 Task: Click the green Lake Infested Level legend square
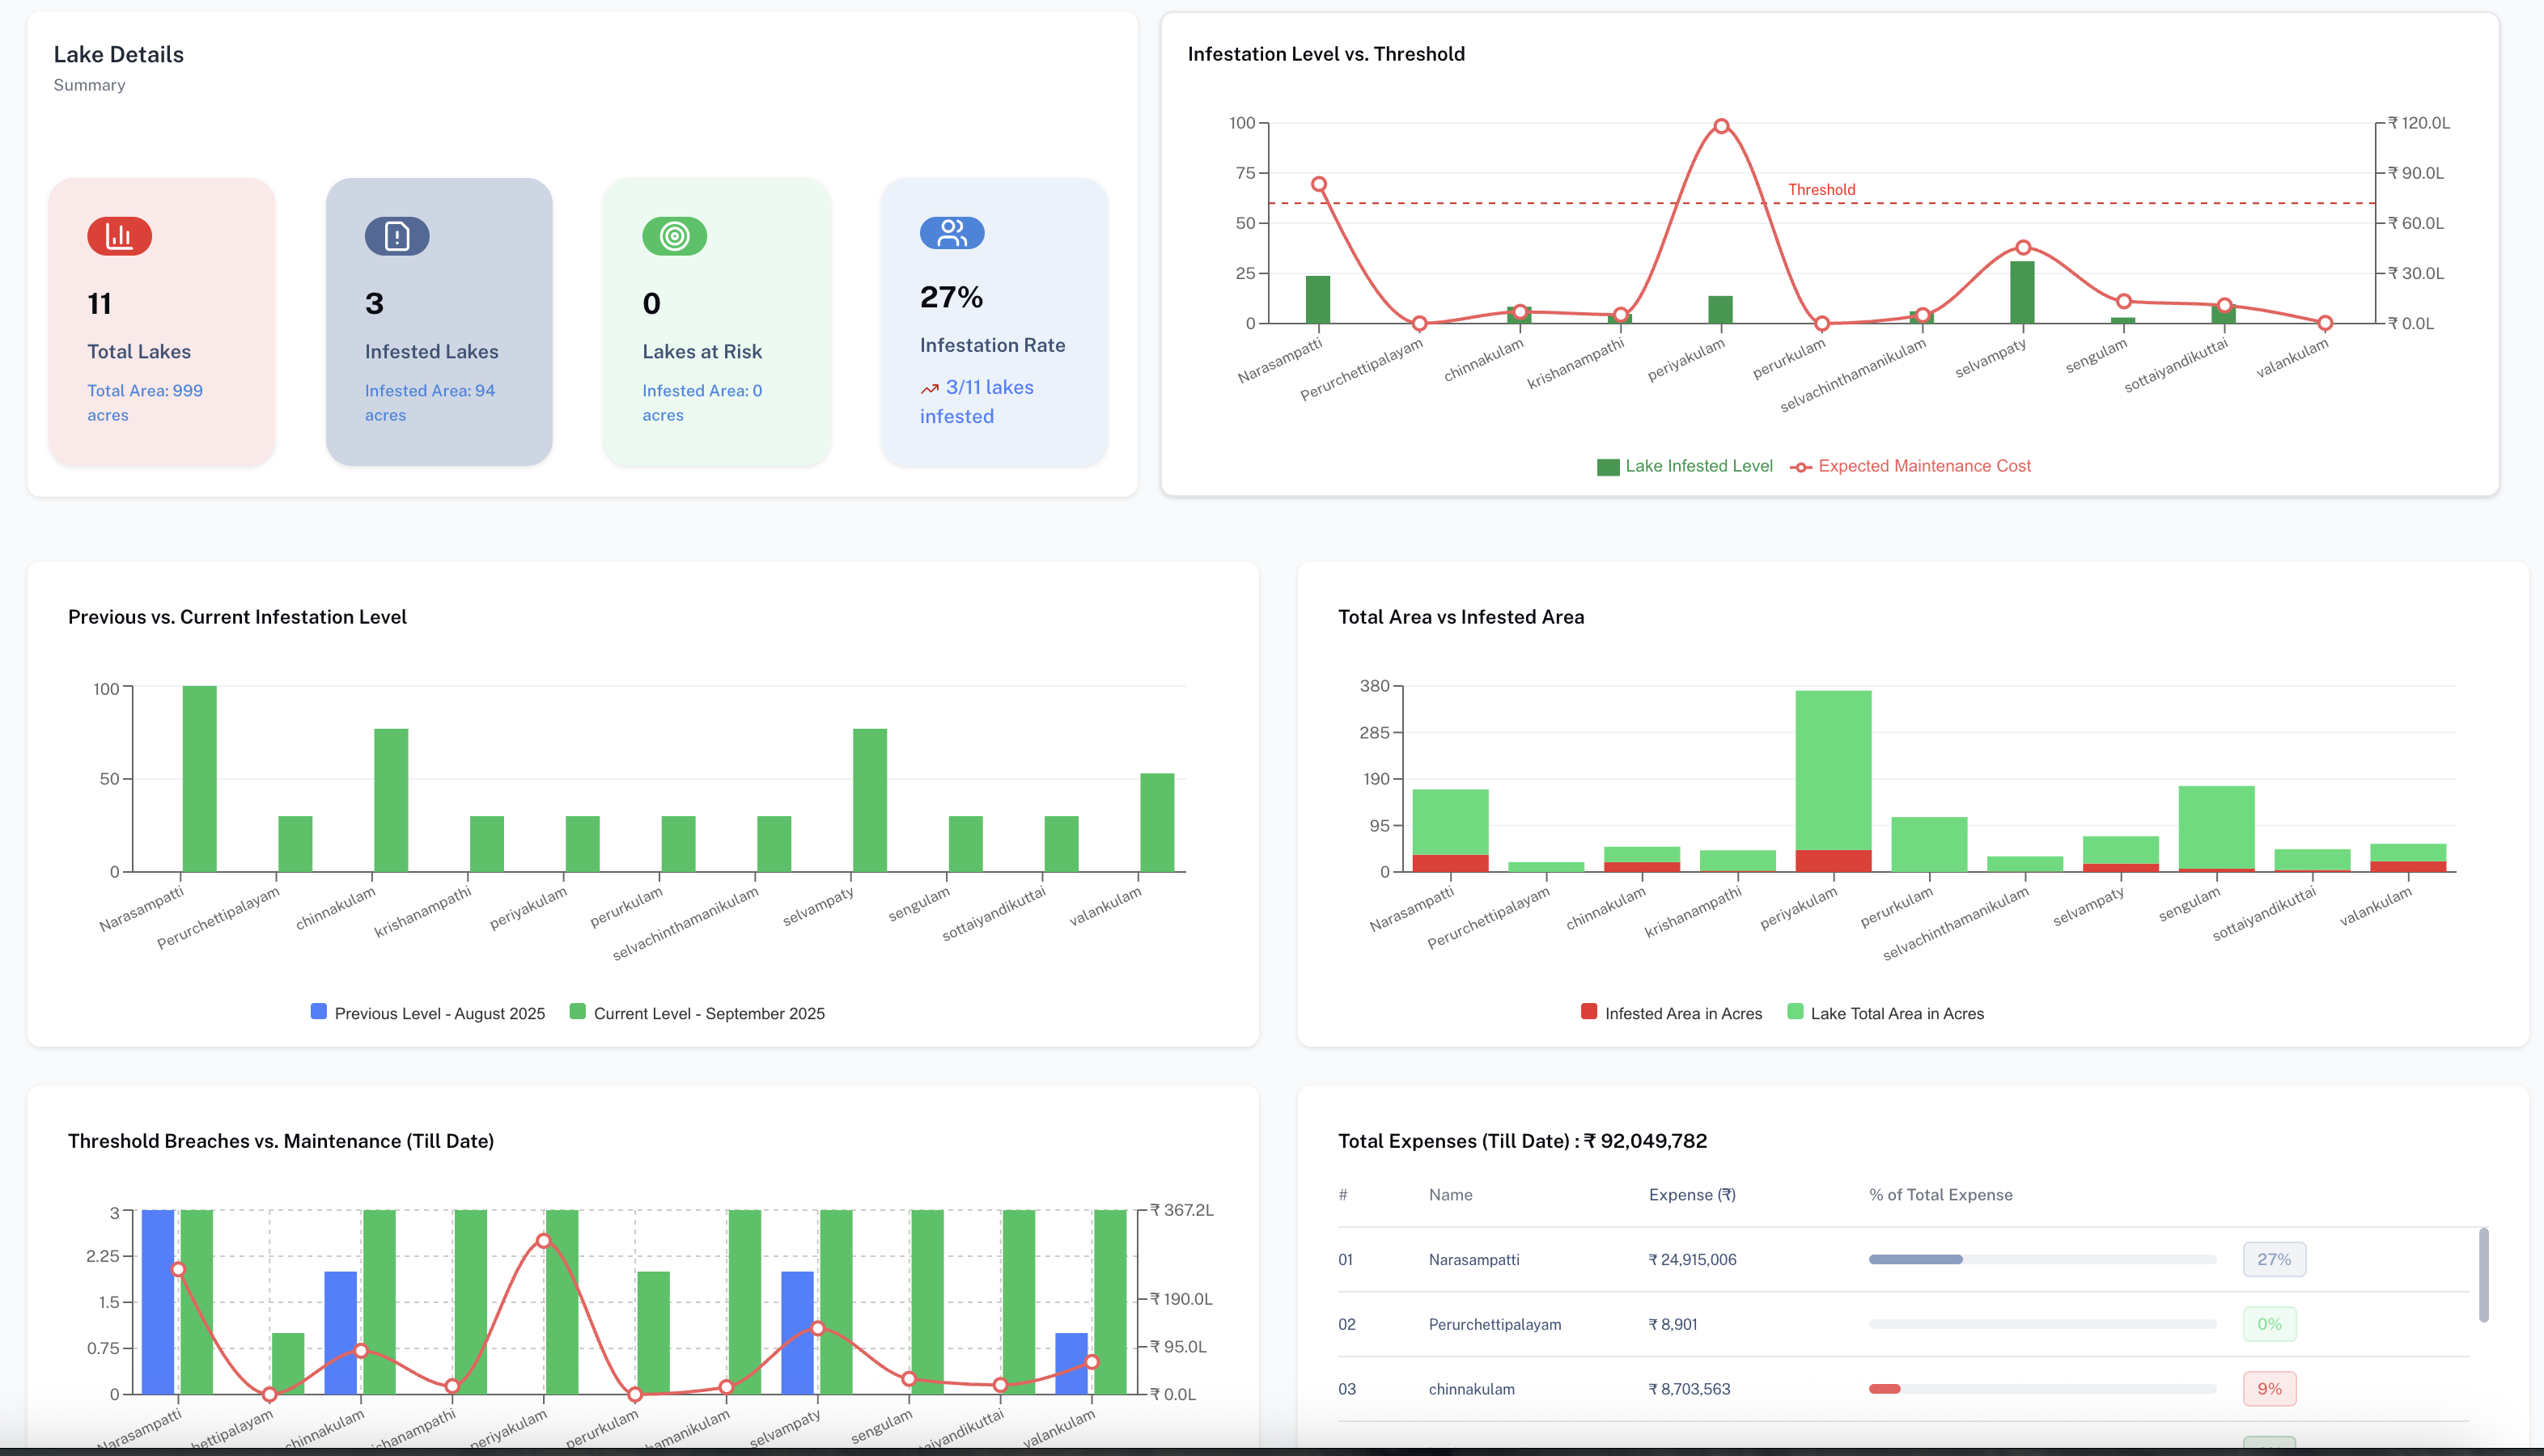1608,467
